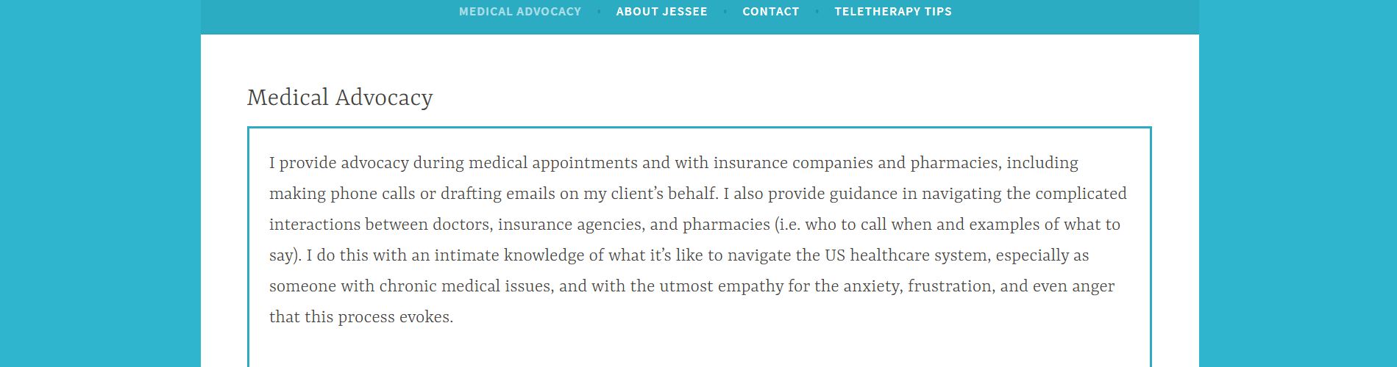Screen dimensions: 1397x367
Task: Click the separator dot before Contact
Action: 725,12
